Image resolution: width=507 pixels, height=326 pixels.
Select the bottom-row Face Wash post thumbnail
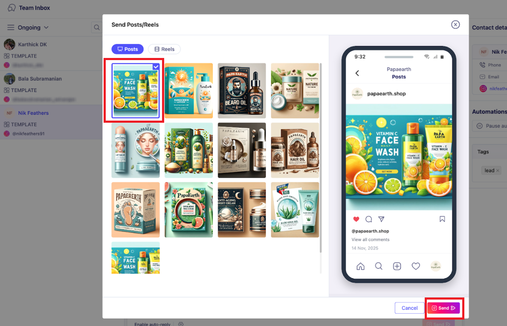coord(136,258)
